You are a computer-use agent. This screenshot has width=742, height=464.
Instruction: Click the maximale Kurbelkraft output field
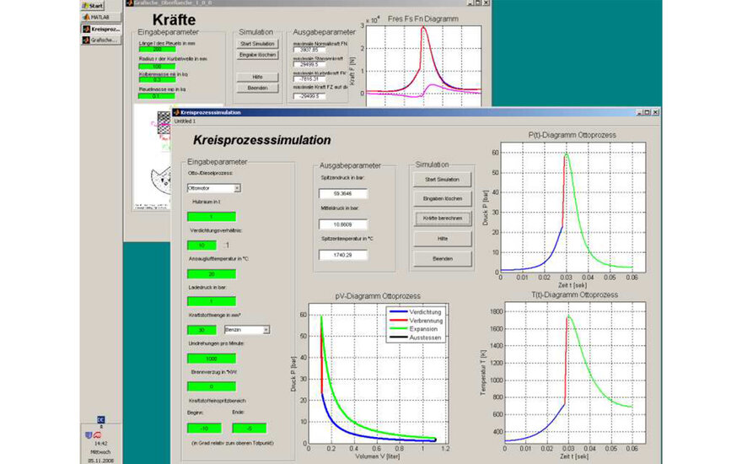[309, 79]
